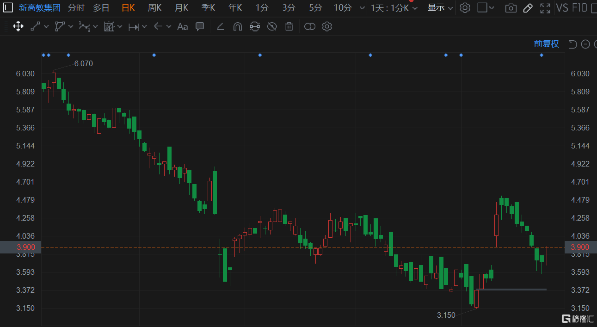Image resolution: width=597 pixels, height=327 pixels.
Task: Toggle hide drawings eye-slash icon
Action: click(272, 27)
